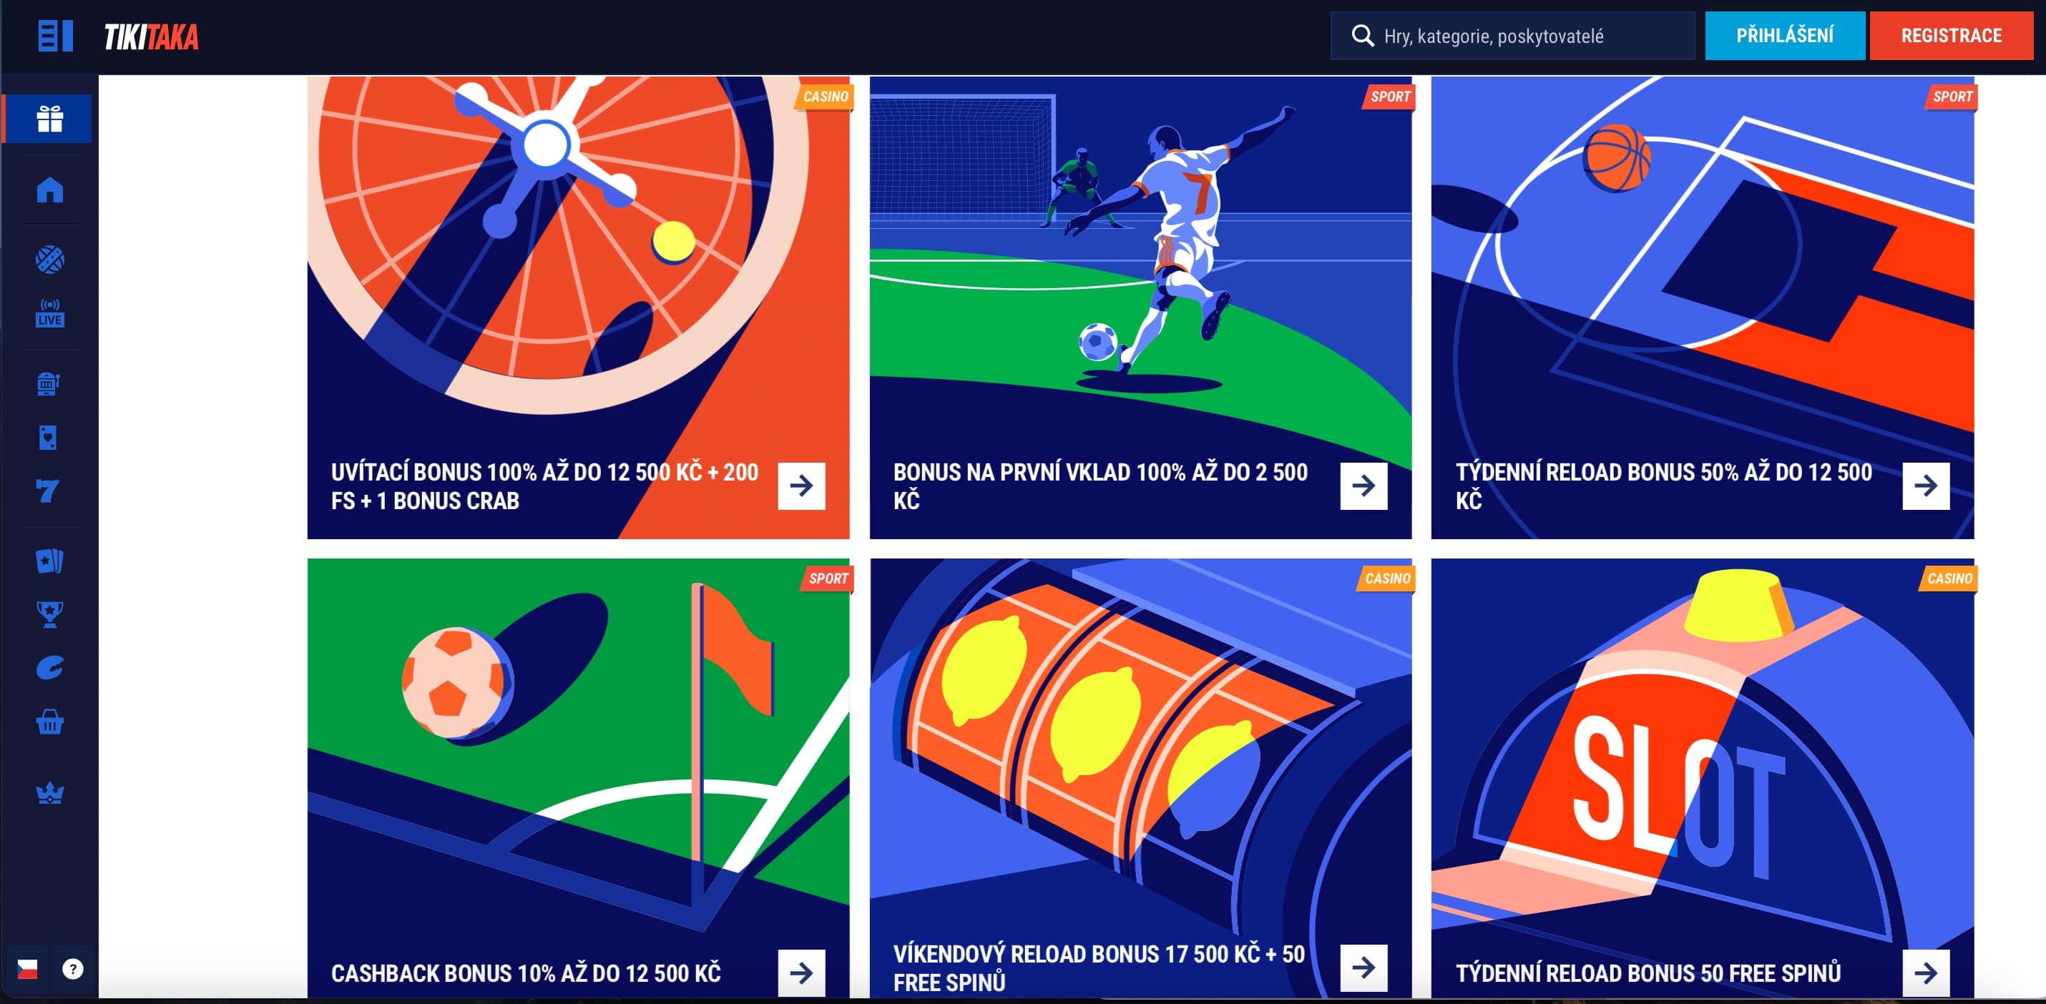This screenshot has width=2046, height=1004.
Task: Toggle the sidebar menu collapse icon
Action: coord(56,36)
